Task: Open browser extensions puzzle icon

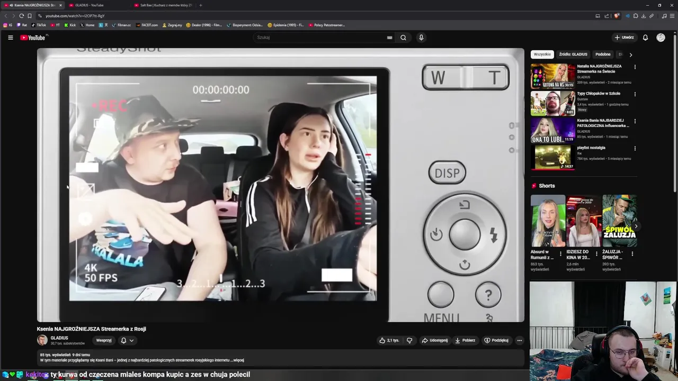Action: pyautogui.click(x=636, y=16)
